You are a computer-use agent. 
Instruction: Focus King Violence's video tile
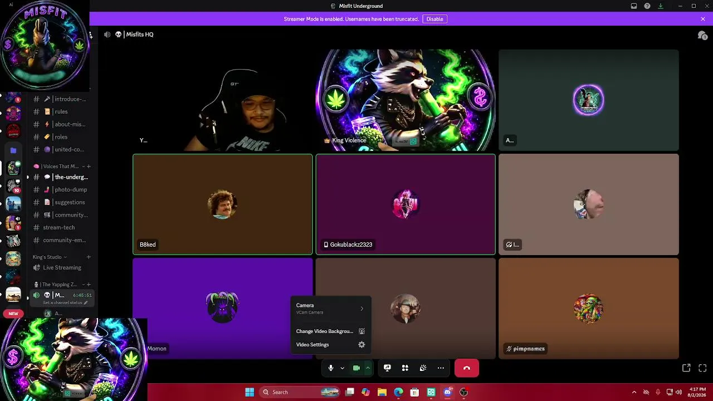pyautogui.click(x=406, y=100)
